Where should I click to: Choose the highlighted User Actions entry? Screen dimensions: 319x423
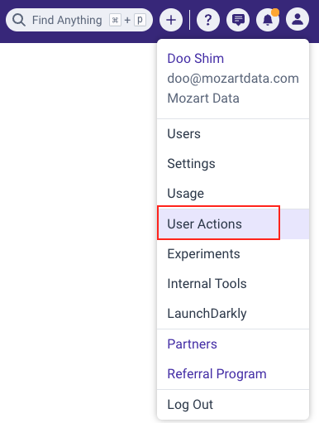[x=233, y=224]
